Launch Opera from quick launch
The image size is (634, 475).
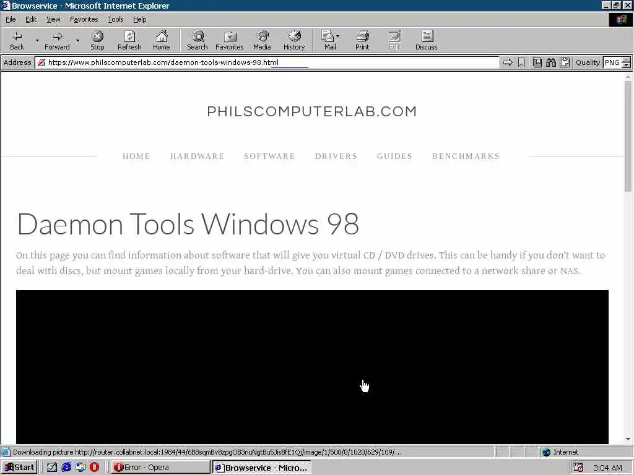[x=94, y=468]
